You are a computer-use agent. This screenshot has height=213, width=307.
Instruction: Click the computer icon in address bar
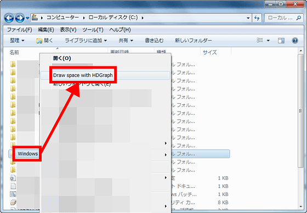tap(35, 18)
